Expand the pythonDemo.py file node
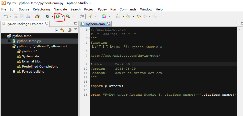Screen dimensions: 243x116 (9, 41)
